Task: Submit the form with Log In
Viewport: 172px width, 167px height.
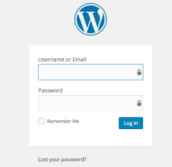Action: coord(131,123)
